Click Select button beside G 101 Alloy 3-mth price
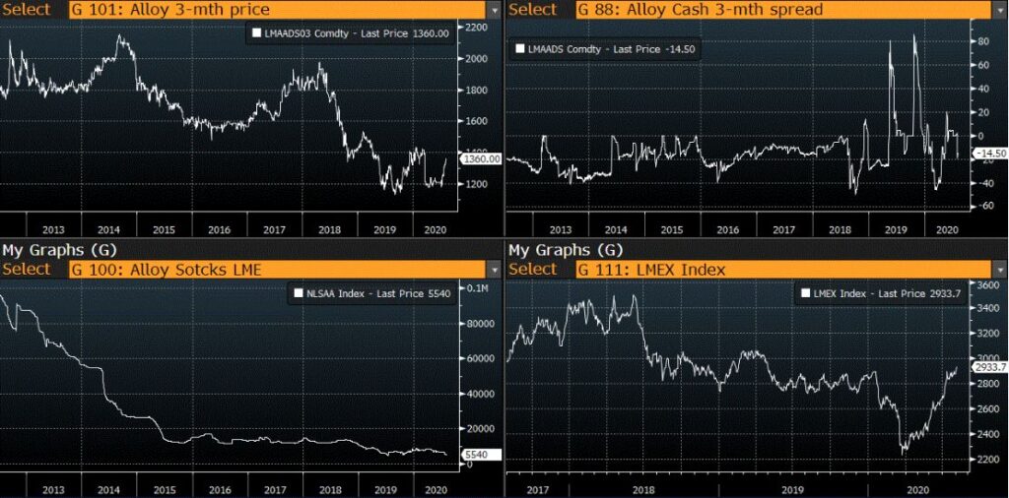Image resolution: width=1009 pixels, height=498 pixels. (x=26, y=9)
